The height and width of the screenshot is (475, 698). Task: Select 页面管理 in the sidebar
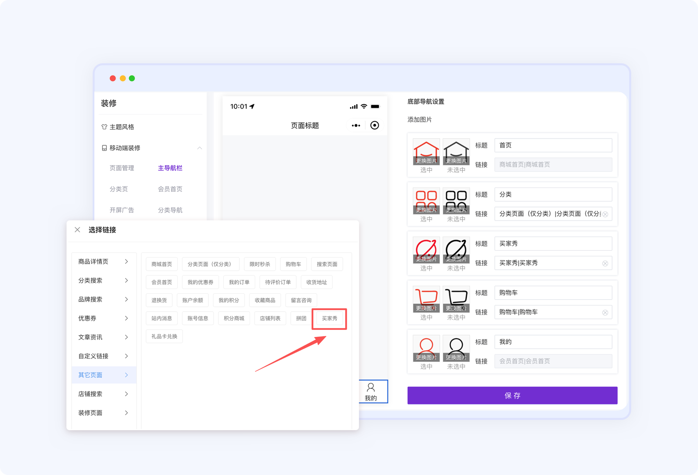point(122,168)
